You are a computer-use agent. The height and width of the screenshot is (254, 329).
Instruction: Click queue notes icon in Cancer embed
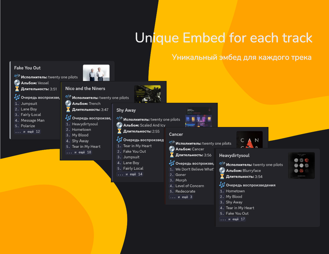point(172,163)
